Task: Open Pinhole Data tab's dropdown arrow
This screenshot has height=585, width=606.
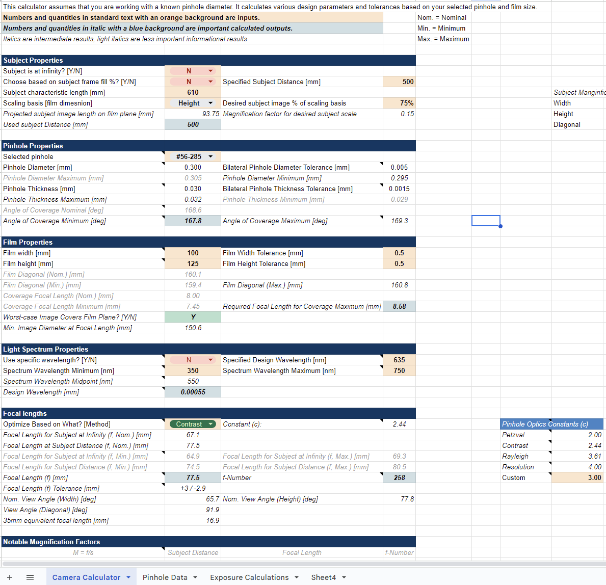Action: coord(195,577)
